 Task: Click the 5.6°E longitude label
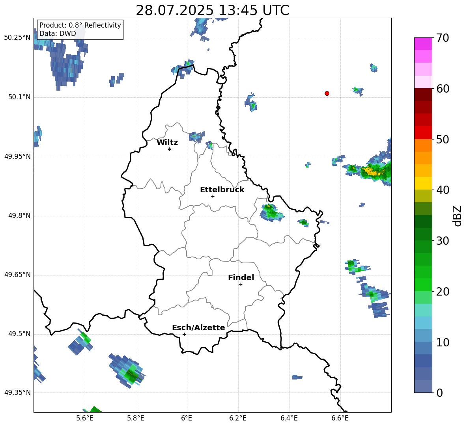(x=84, y=418)
